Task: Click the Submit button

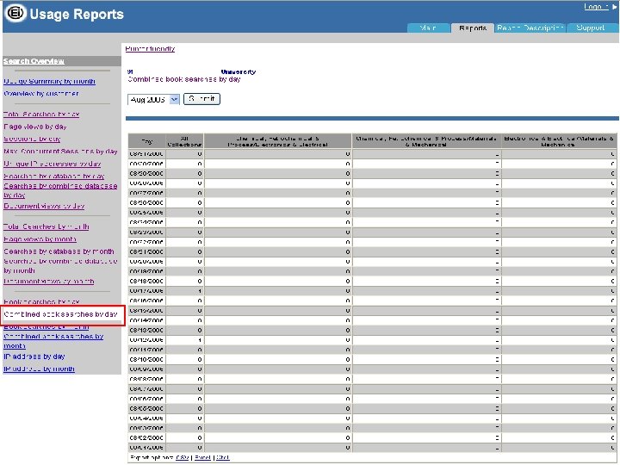Action: [201, 99]
